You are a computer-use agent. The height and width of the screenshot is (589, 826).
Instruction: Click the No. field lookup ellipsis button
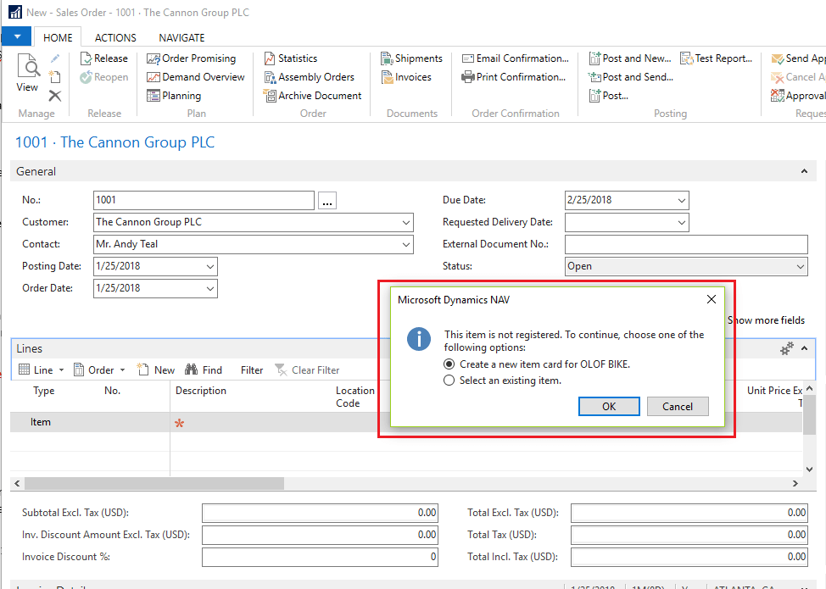pyautogui.click(x=327, y=201)
